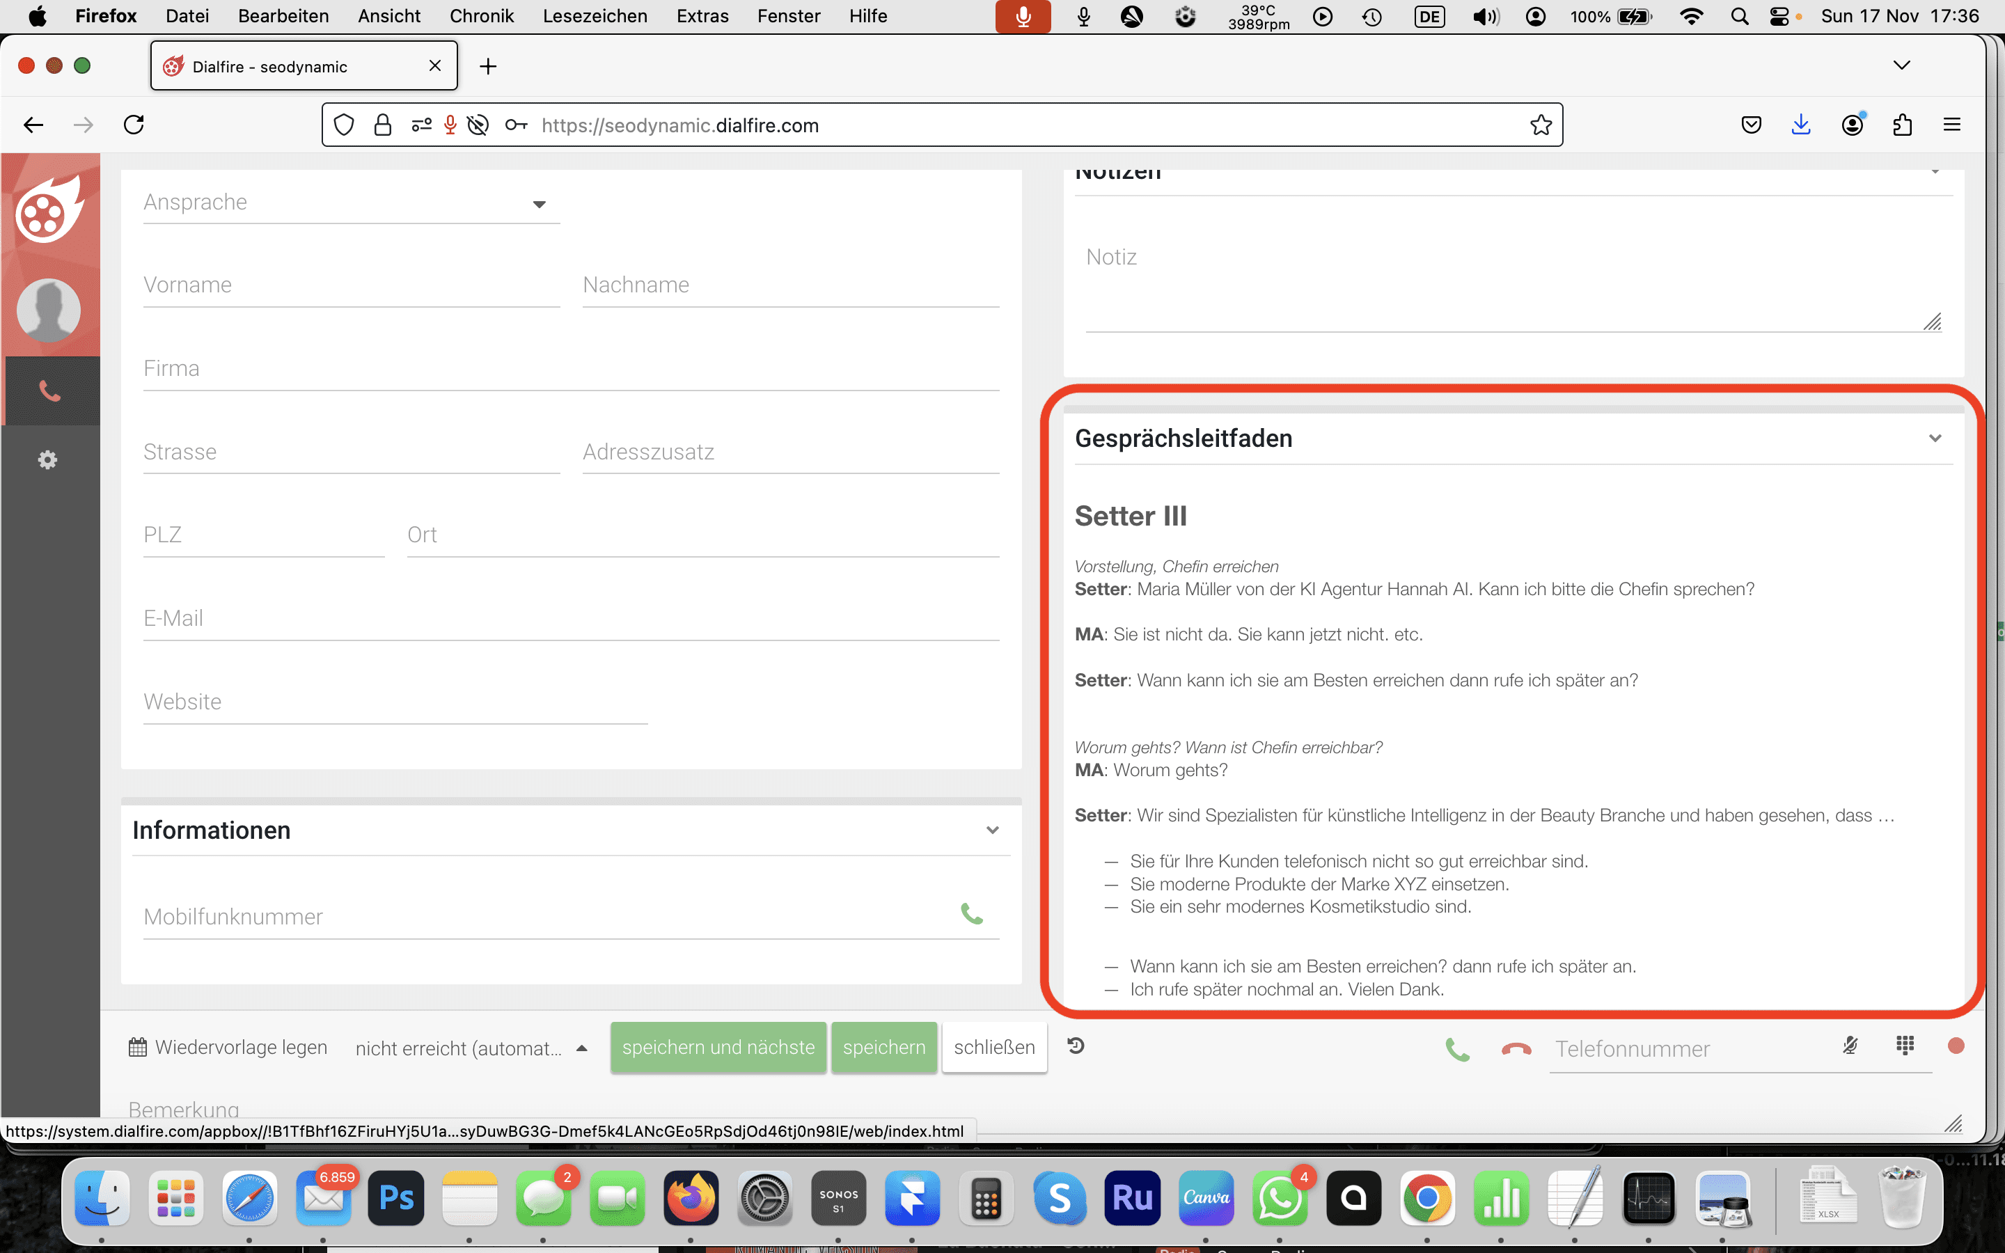Viewport: 2005px width, 1253px height.
Task: Toggle the microphone mute icon
Action: tap(1850, 1046)
